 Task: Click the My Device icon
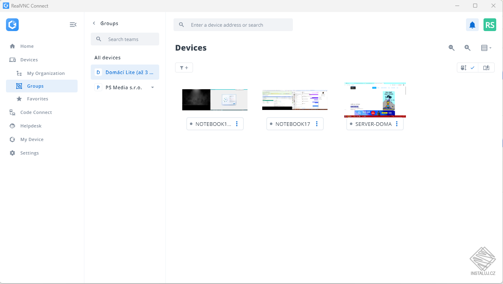[x=12, y=139]
